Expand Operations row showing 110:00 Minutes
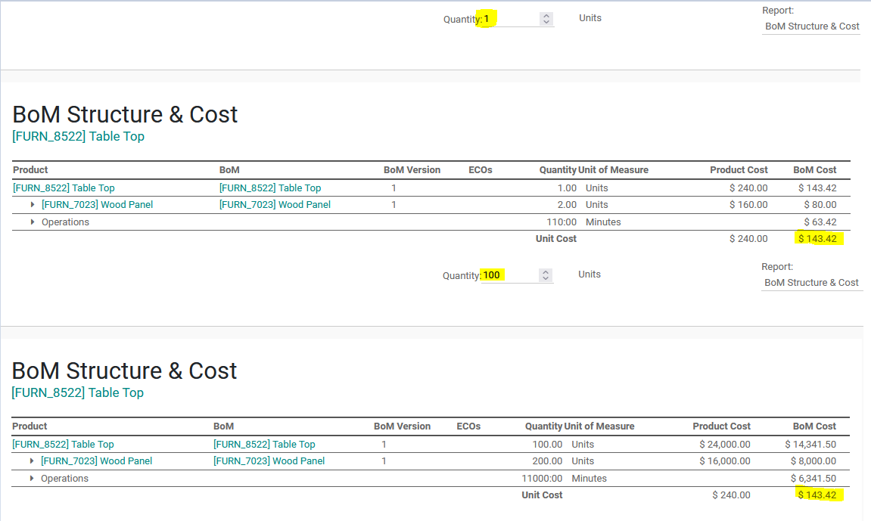 [33, 222]
